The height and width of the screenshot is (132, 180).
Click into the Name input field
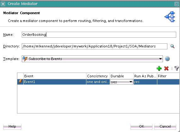pos(99,35)
